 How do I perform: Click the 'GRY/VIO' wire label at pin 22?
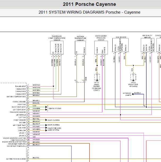pyautogui.click(x=36, y=140)
